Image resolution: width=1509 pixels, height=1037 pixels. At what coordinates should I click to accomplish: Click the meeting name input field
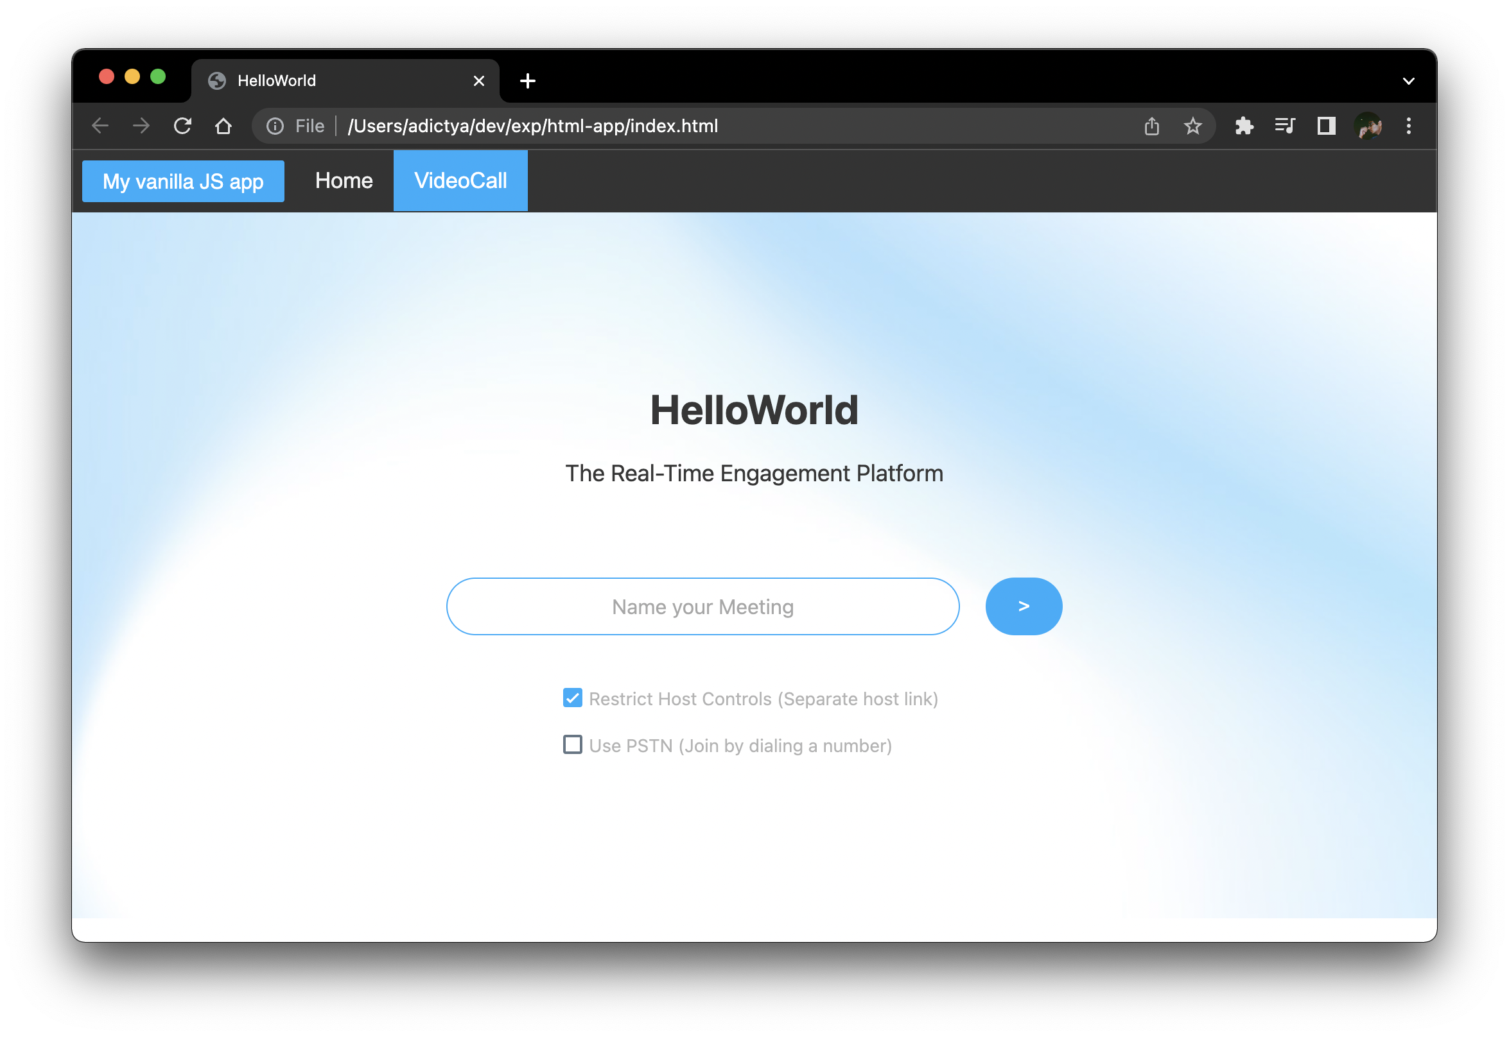point(702,606)
